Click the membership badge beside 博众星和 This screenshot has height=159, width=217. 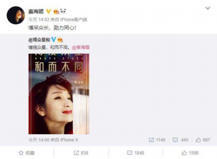[60, 40]
